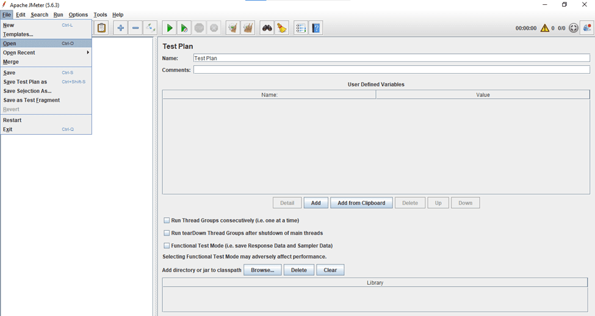Click the 0/0 active threads counter
The image size is (595, 316).
pos(561,28)
